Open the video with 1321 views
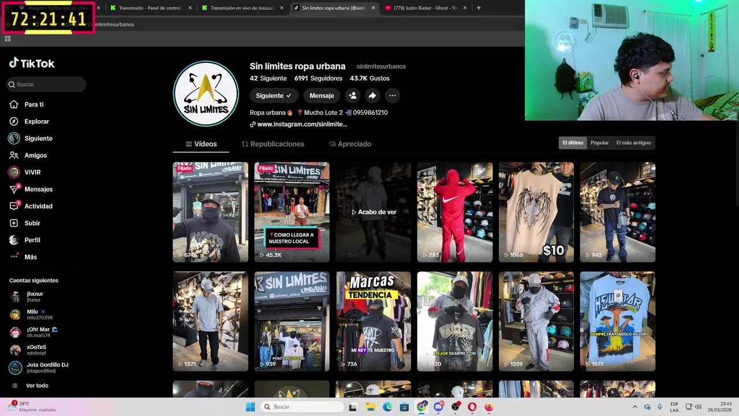The image size is (739, 416). 210,321
